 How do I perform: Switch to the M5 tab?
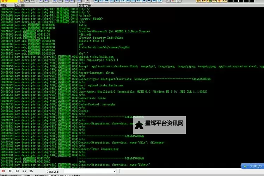(x=31, y=171)
